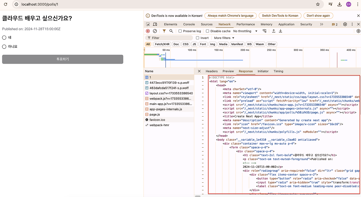Select the layout.css request row
The image size is (361, 197).
coord(169,93)
